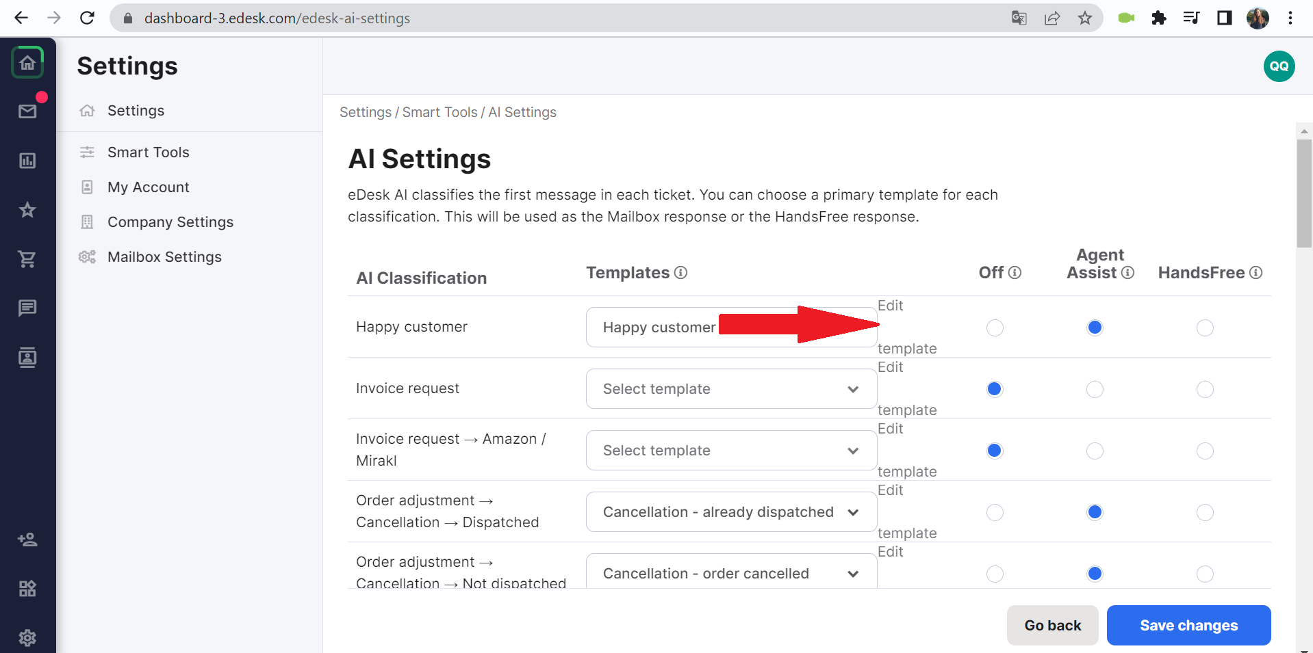Go back with the browser back arrow
Viewport: 1313px width, 653px height.
tap(21, 18)
